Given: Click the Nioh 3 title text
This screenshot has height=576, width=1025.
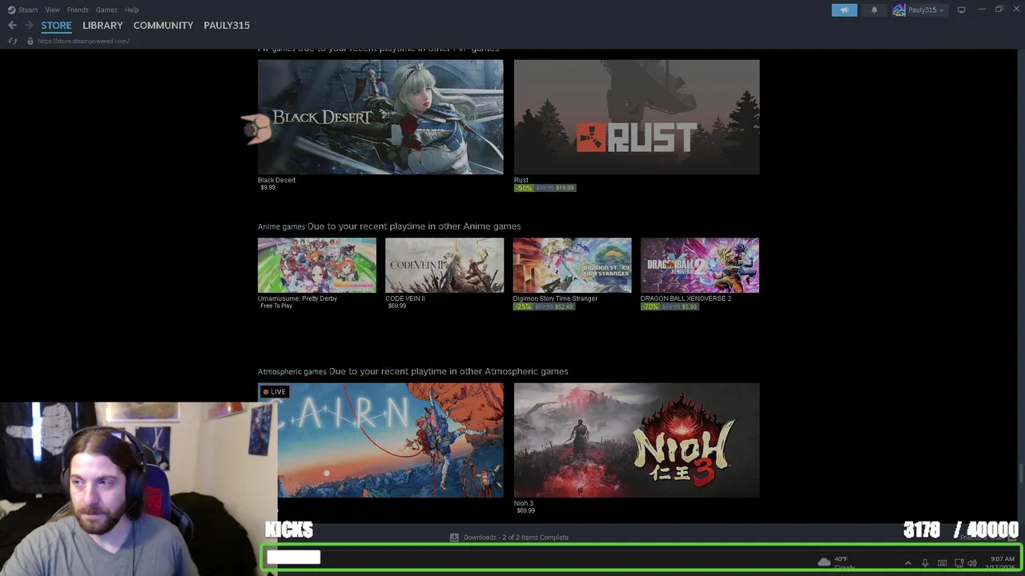Looking at the screenshot, I should click(x=524, y=503).
